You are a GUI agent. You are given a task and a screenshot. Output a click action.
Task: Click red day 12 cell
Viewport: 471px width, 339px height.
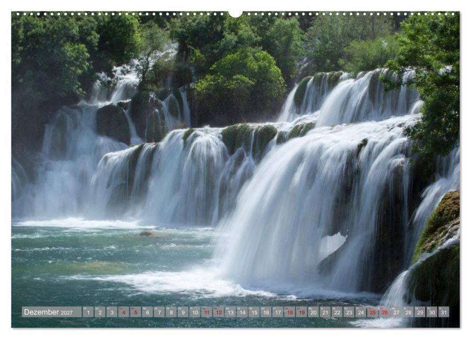[x=218, y=312]
